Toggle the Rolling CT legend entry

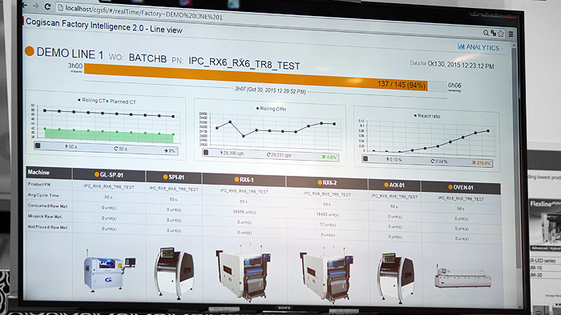91,100
